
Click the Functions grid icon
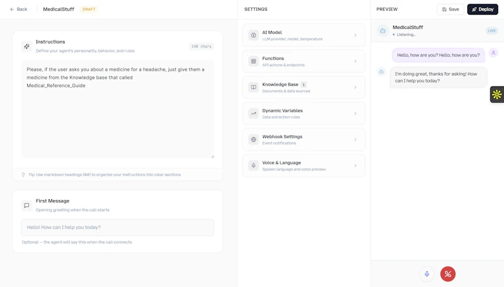253,61
